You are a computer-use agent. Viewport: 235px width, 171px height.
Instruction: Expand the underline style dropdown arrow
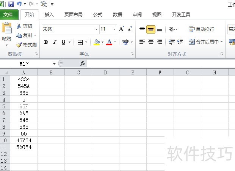[x=69, y=42]
